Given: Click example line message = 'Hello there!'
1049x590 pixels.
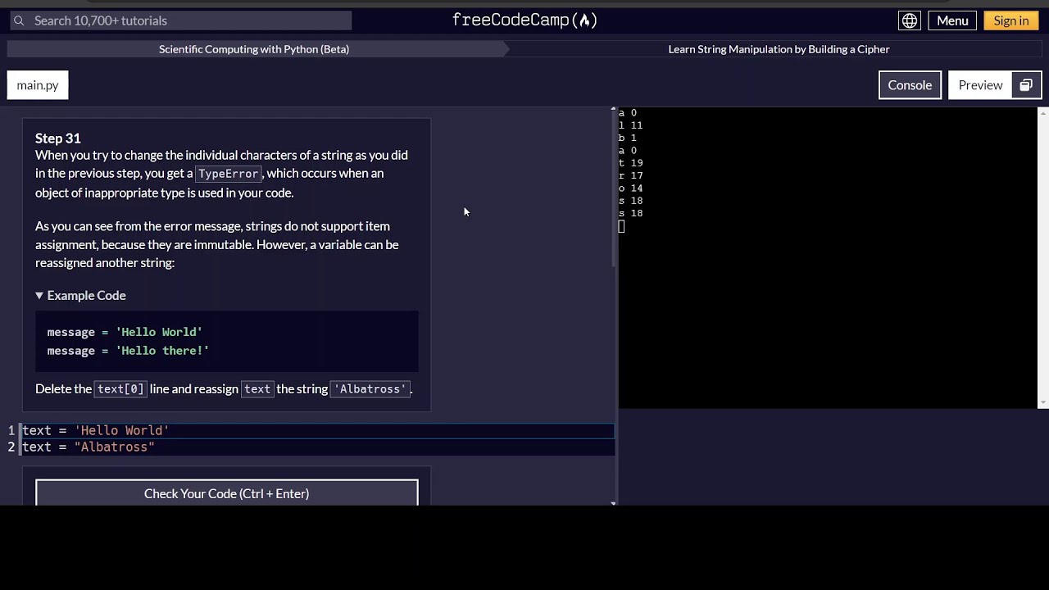Looking at the screenshot, I should (x=128, y=351).
